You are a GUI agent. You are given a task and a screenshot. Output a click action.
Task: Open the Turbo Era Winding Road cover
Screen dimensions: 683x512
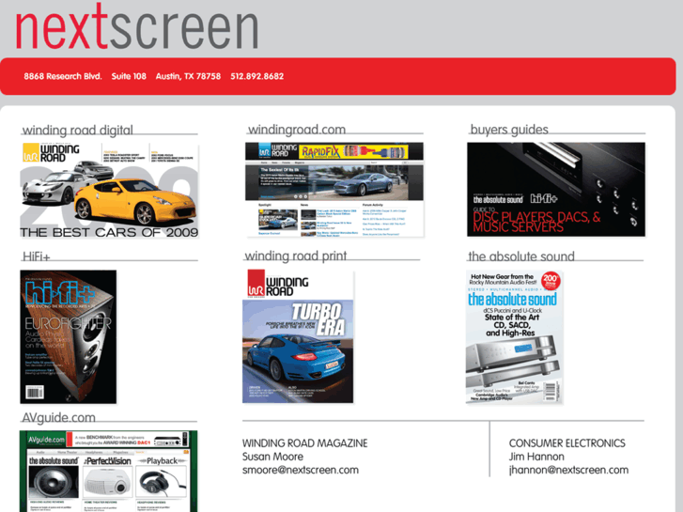pyautogui.click(x=298, y=336)
